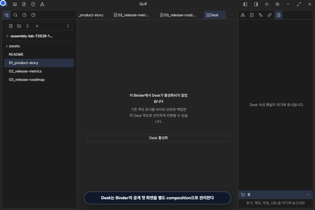
Task: Click the basket drop zone text area
Action: point(276,203)
